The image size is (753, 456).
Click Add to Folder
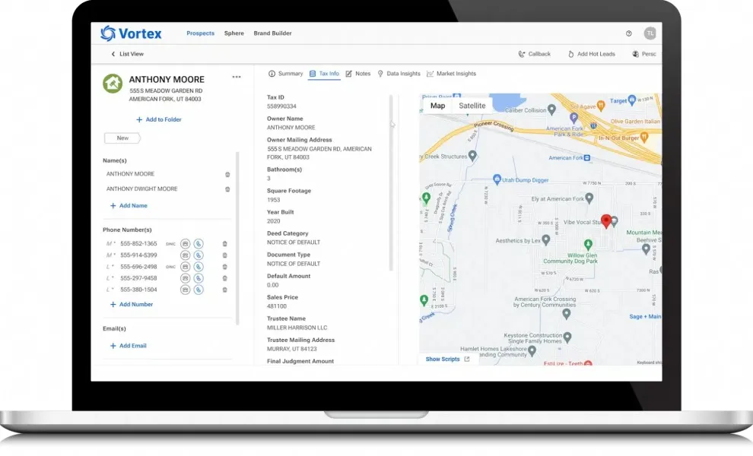pos(159,120)
